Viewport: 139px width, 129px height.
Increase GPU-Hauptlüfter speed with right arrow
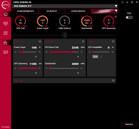[113, 52]
